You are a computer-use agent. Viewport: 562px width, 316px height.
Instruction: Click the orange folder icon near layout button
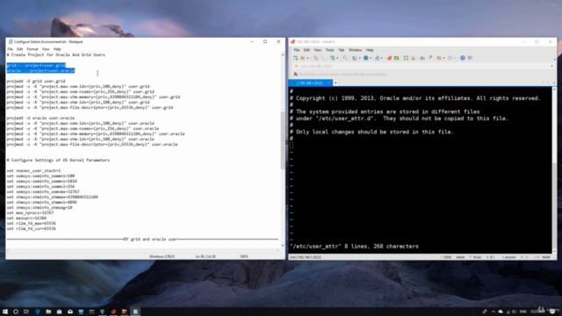[439, 58]
